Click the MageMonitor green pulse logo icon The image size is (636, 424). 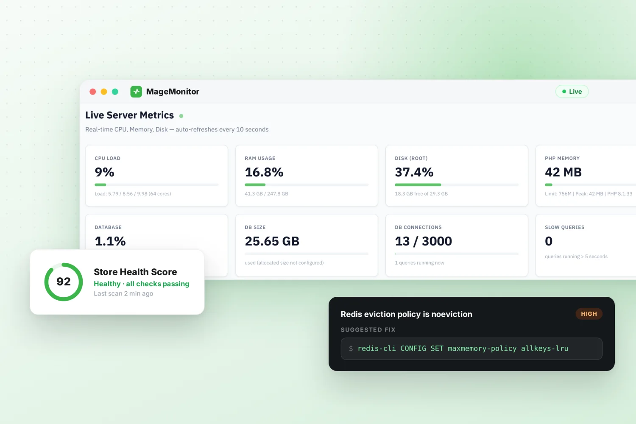(136, 92)
